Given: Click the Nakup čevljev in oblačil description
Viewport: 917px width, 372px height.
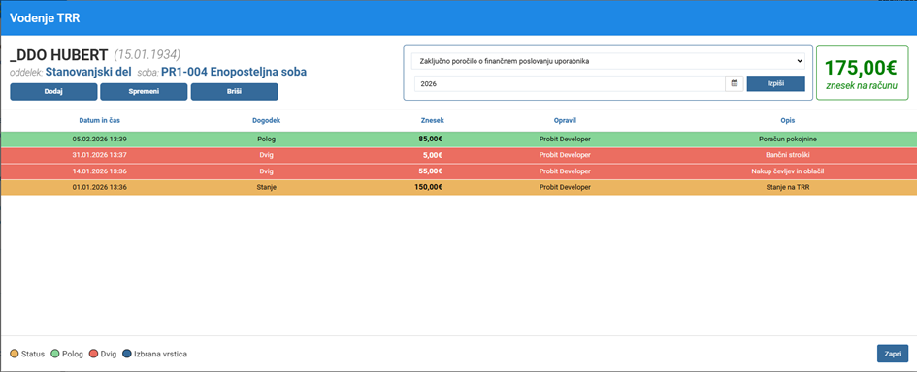Looking at the screenshot, I should (x=787, y=171).
